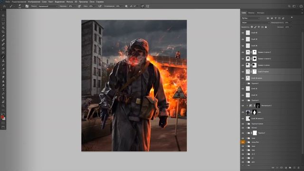Open the workspace switcher icon
Image resolution: width=304 pixels, height=171 pixels.
click(294, 6)
